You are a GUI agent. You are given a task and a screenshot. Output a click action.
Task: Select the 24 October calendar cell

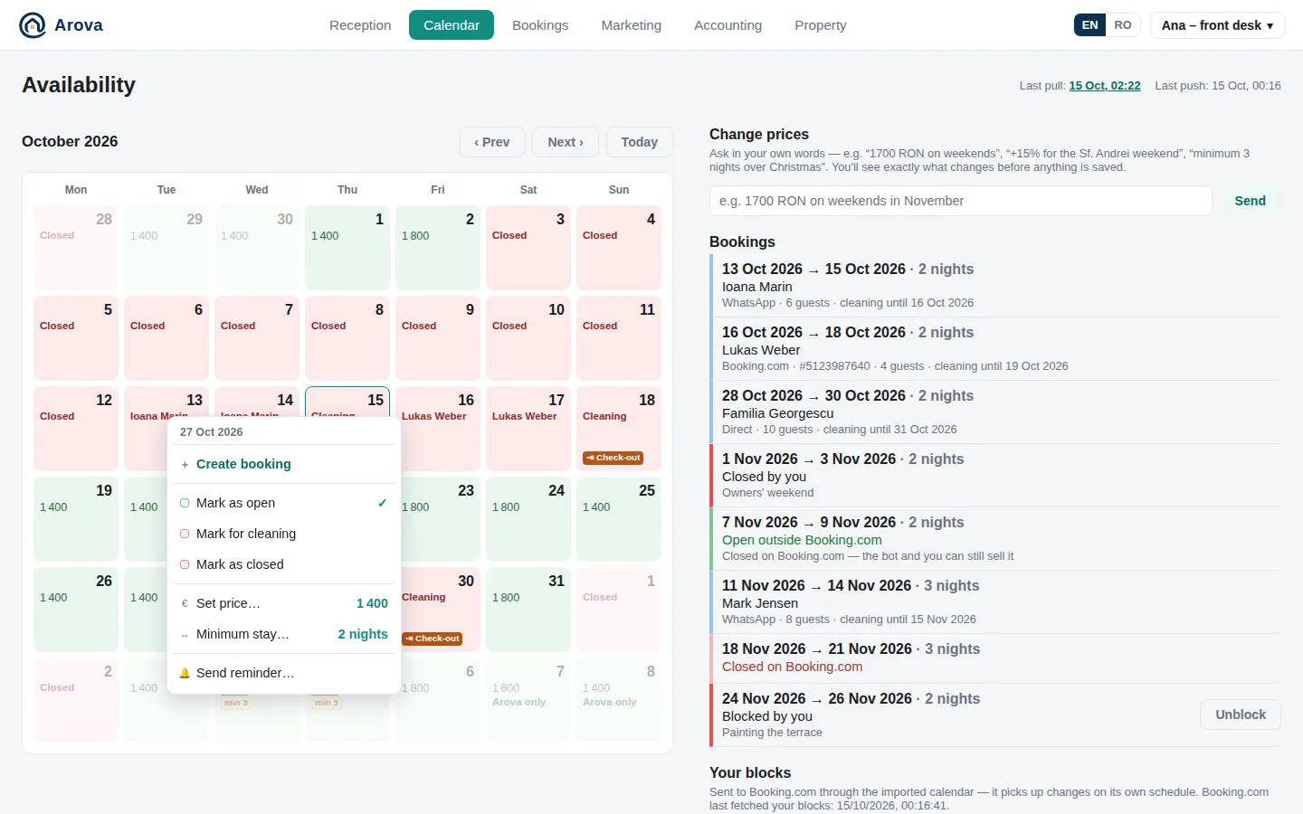pyautogui.click(x=528, y=519)
